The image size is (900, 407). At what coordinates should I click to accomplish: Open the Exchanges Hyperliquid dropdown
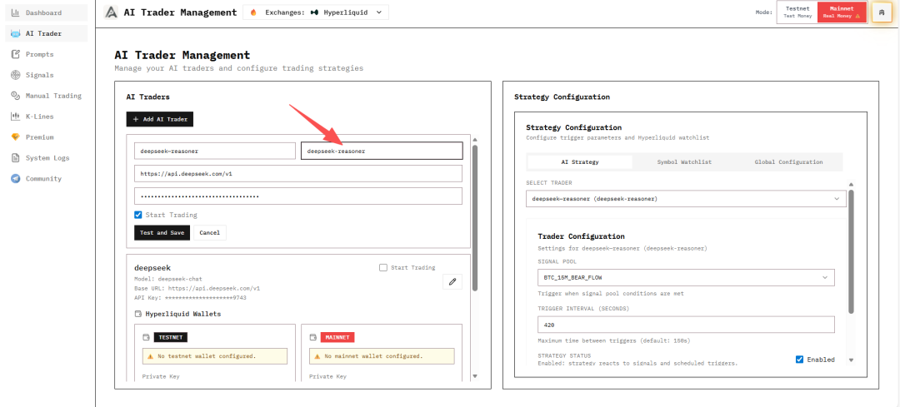[x=317, y=12]
